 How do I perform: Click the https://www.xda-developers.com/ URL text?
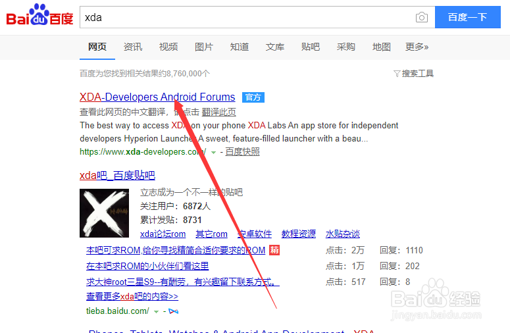[143, 152]
